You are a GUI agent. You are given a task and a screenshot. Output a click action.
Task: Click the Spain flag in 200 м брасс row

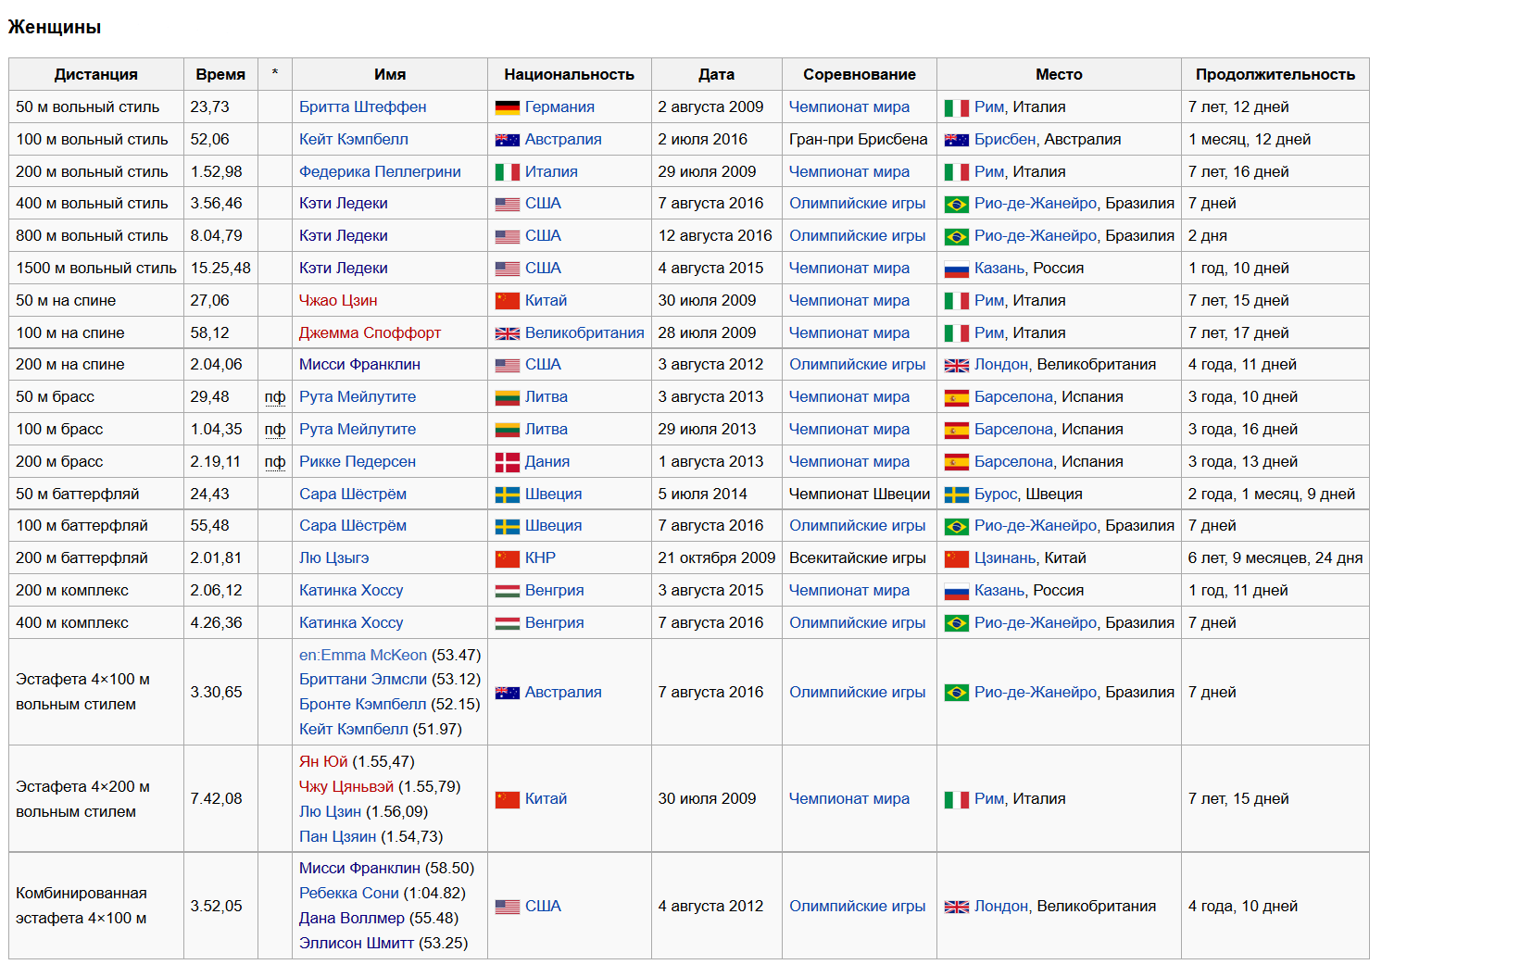pos(956,462)
